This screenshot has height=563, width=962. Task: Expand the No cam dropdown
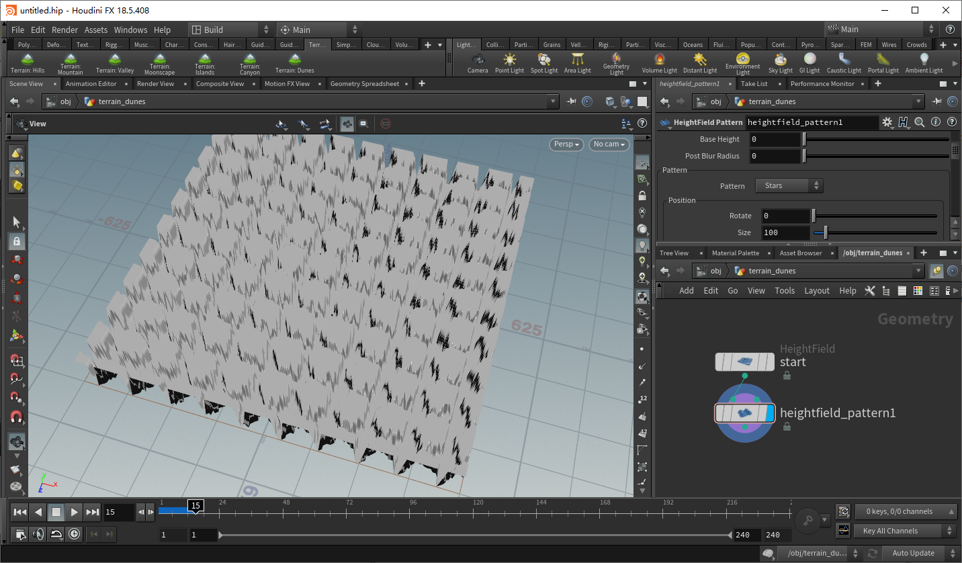[609, 144]
